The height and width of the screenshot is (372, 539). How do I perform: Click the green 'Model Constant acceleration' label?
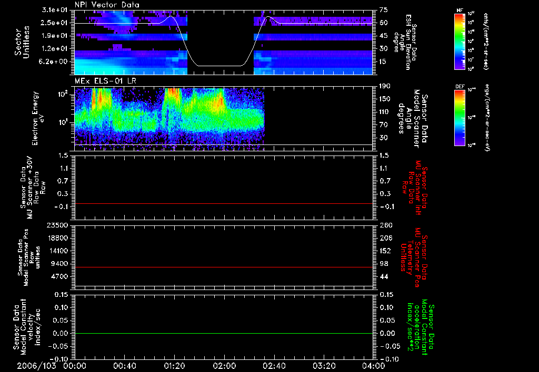(x=421, y=328)
